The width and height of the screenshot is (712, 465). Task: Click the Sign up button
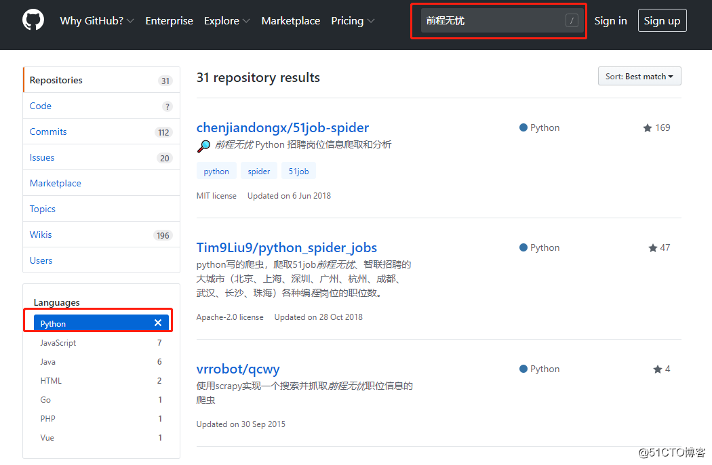pos(662,20)
